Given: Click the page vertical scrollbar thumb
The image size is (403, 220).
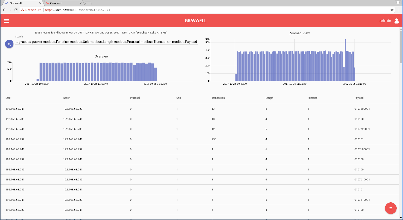Looking at the screenshot, I should tap(401, 47).
